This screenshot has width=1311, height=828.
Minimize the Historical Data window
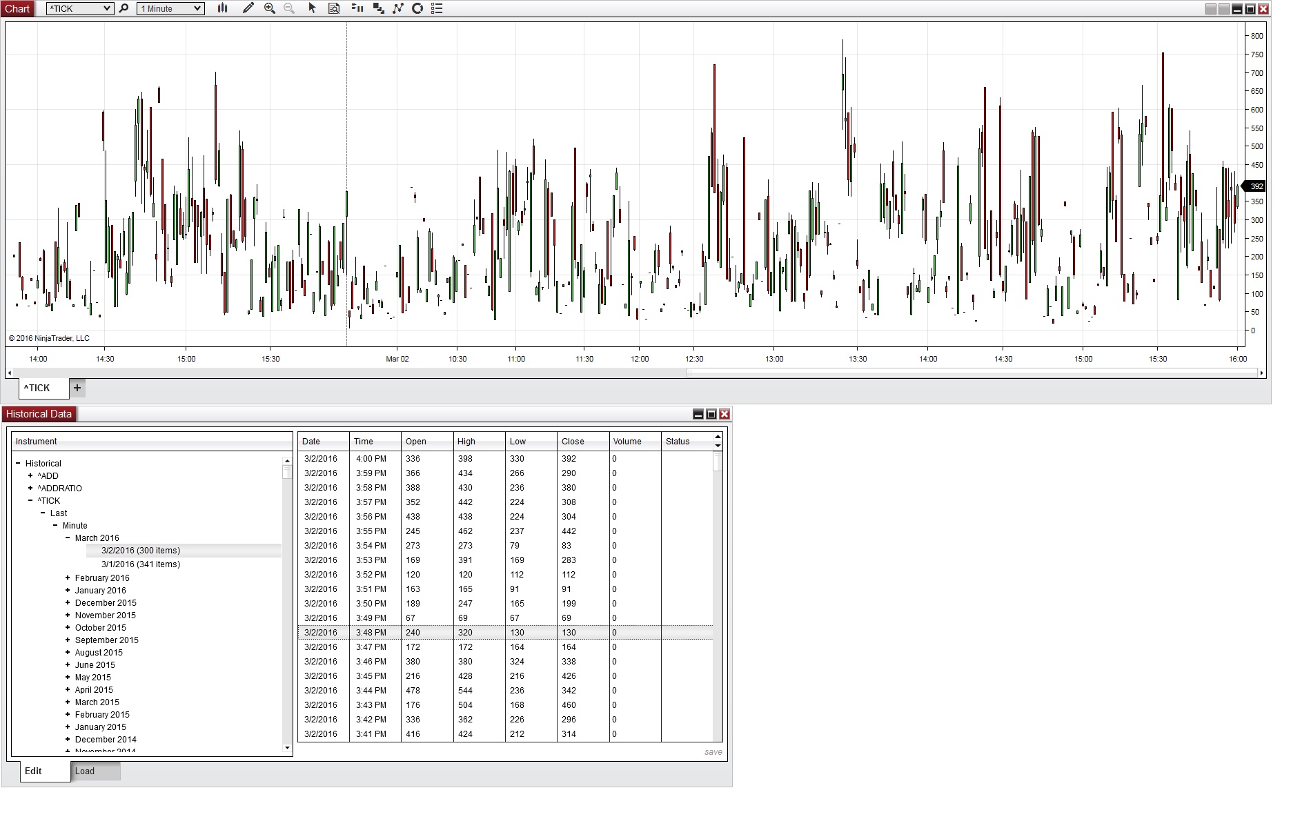coord(698,414)
